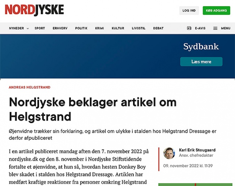Open the E-avis newspaper icon

189,28
